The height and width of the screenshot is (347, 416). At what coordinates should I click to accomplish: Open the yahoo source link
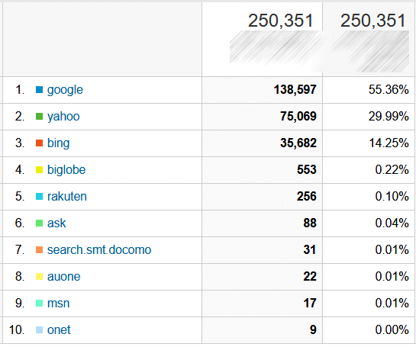(63, 117)
